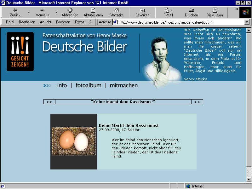Go to the next picture with >>
Viewport: 252px width, 189px height.
pos(197,102)
